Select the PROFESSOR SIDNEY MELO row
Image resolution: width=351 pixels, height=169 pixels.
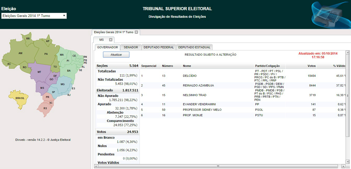coord(243,110)
